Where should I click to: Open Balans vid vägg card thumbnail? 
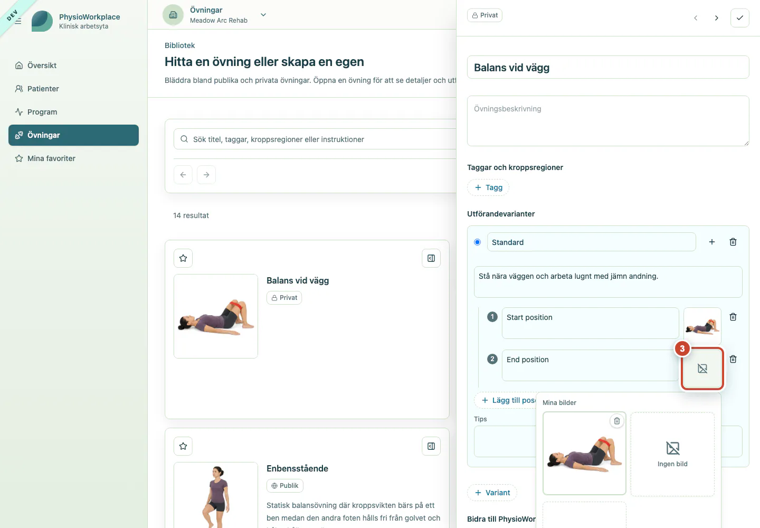pos(216,316)
